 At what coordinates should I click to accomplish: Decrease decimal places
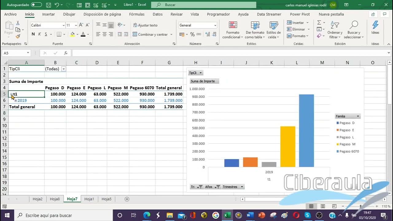tap(214, 34)
